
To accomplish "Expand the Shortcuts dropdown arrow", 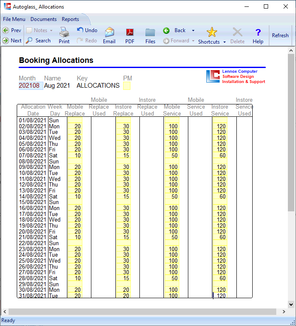I will [224, 42].
